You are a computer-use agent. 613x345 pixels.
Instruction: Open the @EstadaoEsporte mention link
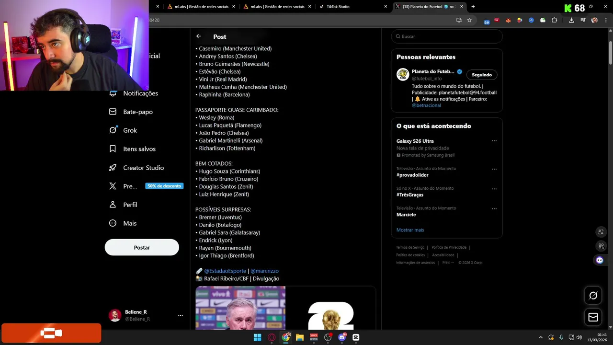[225, 271]
